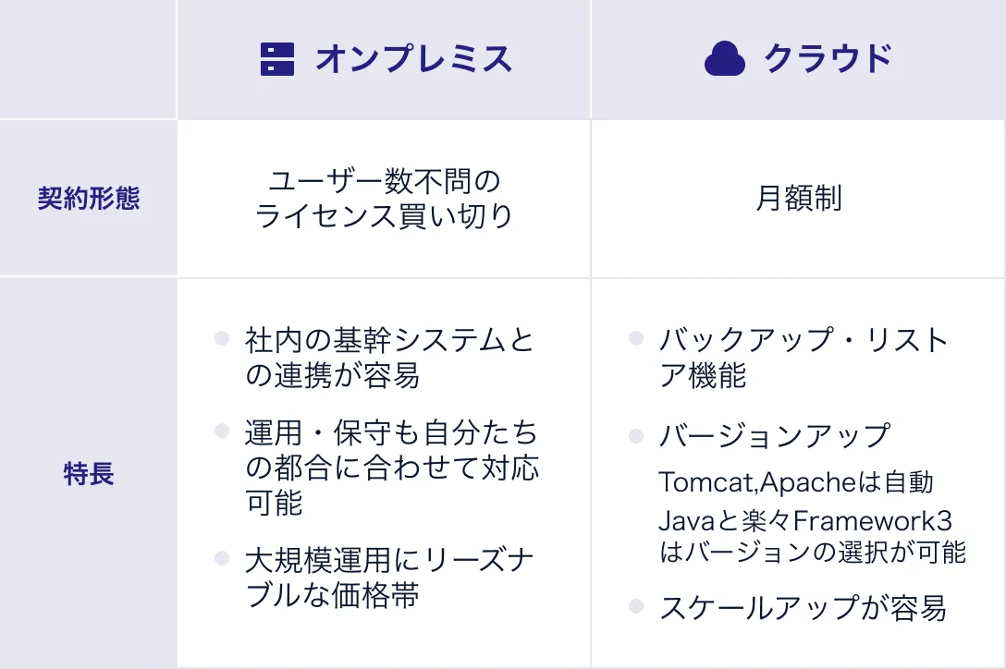Select the クラウド column header text
This screenshot has width=1006, height=669.
pos(828,59)
